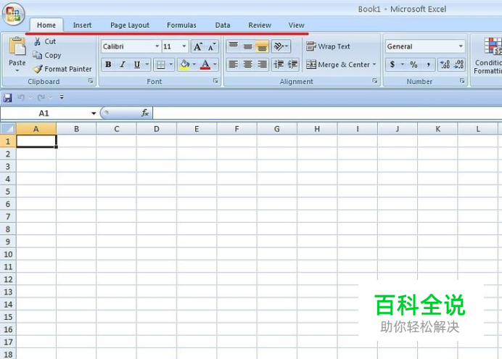The width and height of the screenshot is (502, 359).
Task: Toggle Underline formatting
Action: pos(137,65)
